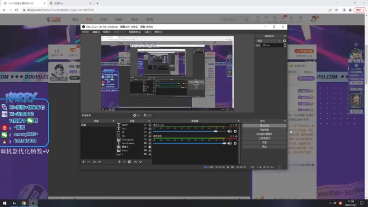Open Chrome from Windows taskbar
This screenshot has height=207, width=368.
(24, 203)
